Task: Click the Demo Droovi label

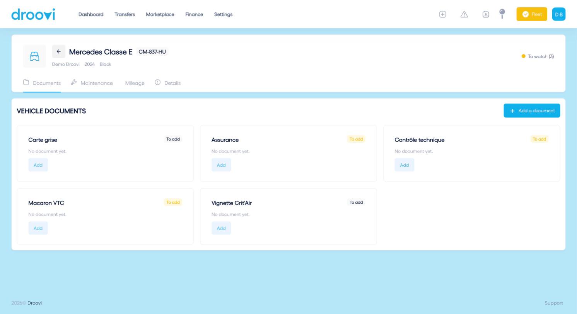Action: pos(66,64)
